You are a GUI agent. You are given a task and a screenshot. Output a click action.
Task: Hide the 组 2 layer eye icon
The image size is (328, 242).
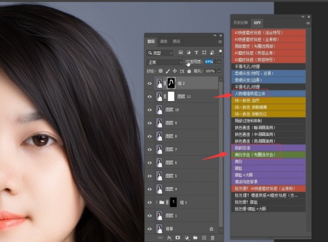coord(150,83)
